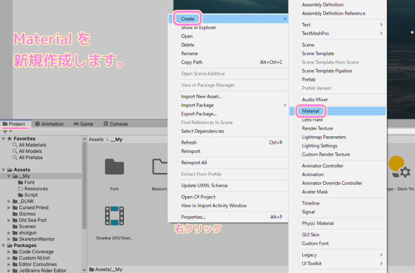Expand the Packages section
Image resolution: width=415 pixels, height=273 pixels.
[3, 245]
